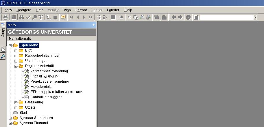
Task: Open the Fönster menu
Action: pos(113,10)
